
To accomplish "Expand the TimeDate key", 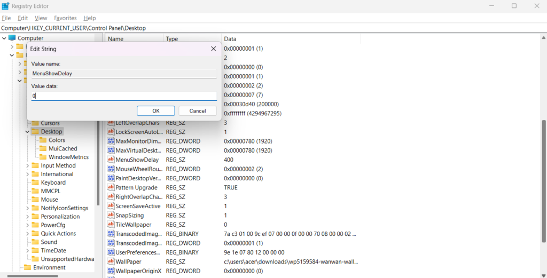I will point(27,250).
